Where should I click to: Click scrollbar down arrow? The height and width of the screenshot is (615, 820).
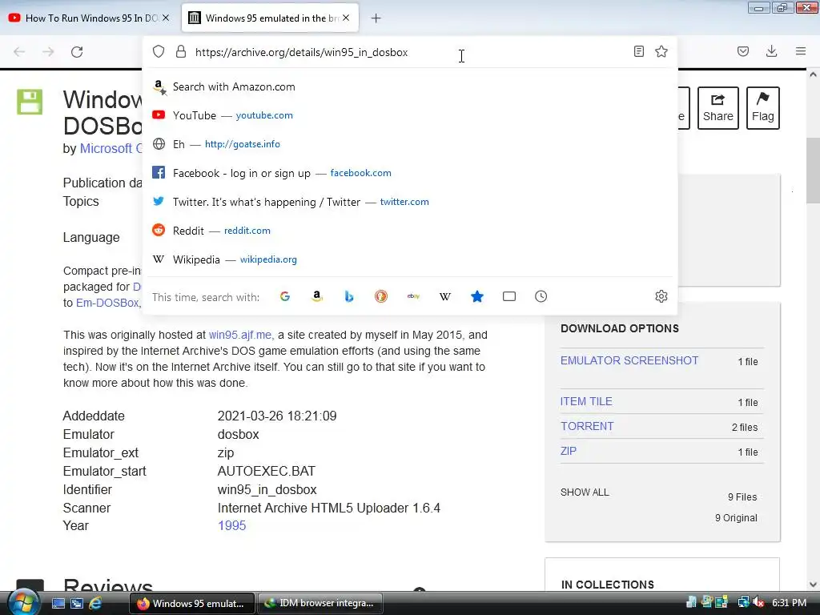pyautogui.click(x=813, y=585)
